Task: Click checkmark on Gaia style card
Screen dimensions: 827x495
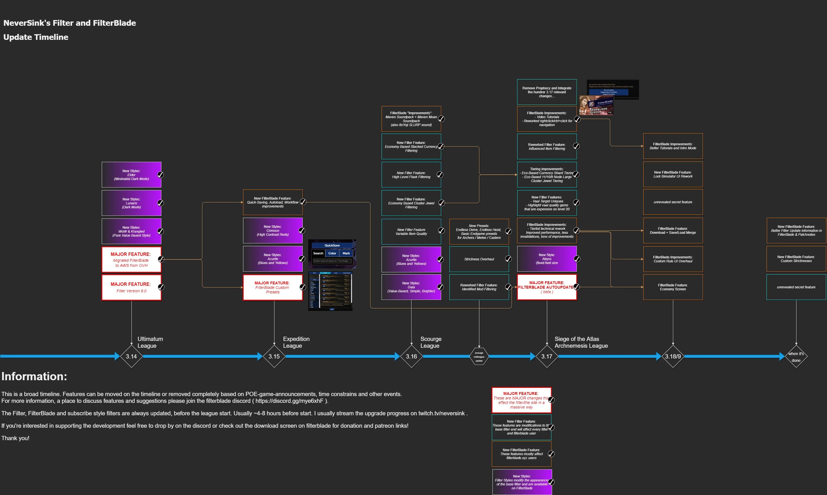Action: 440,287
